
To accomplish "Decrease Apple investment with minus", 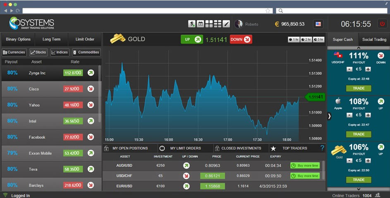I will click(349, 115).
